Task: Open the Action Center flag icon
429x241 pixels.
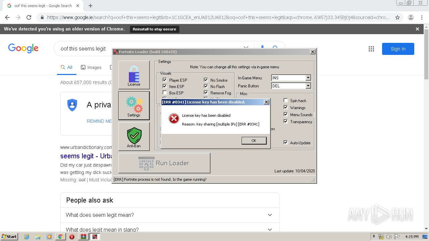Action: (397, 237)
